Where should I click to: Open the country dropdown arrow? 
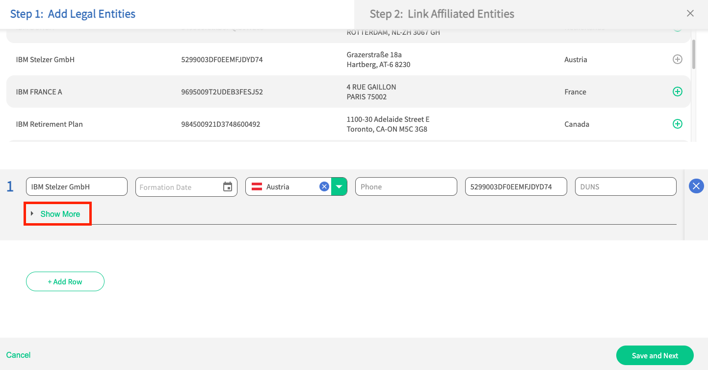339,186
